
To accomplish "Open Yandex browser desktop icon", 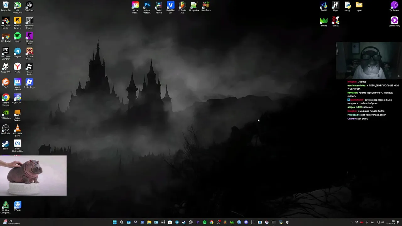I will click(18, 68).
